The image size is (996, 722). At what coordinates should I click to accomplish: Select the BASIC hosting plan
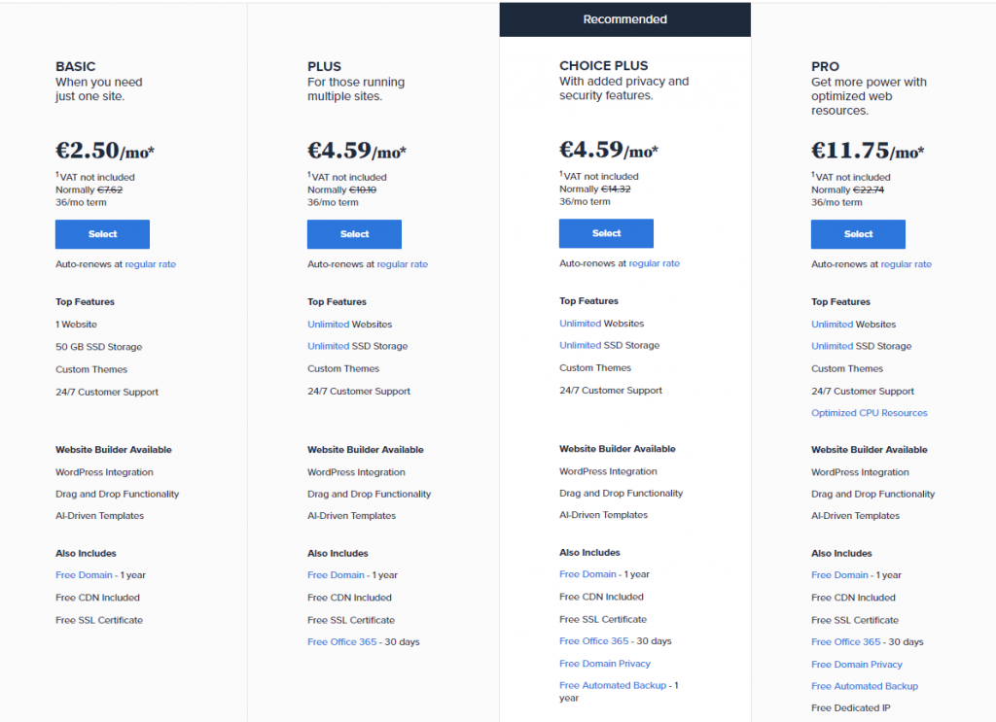102,234
